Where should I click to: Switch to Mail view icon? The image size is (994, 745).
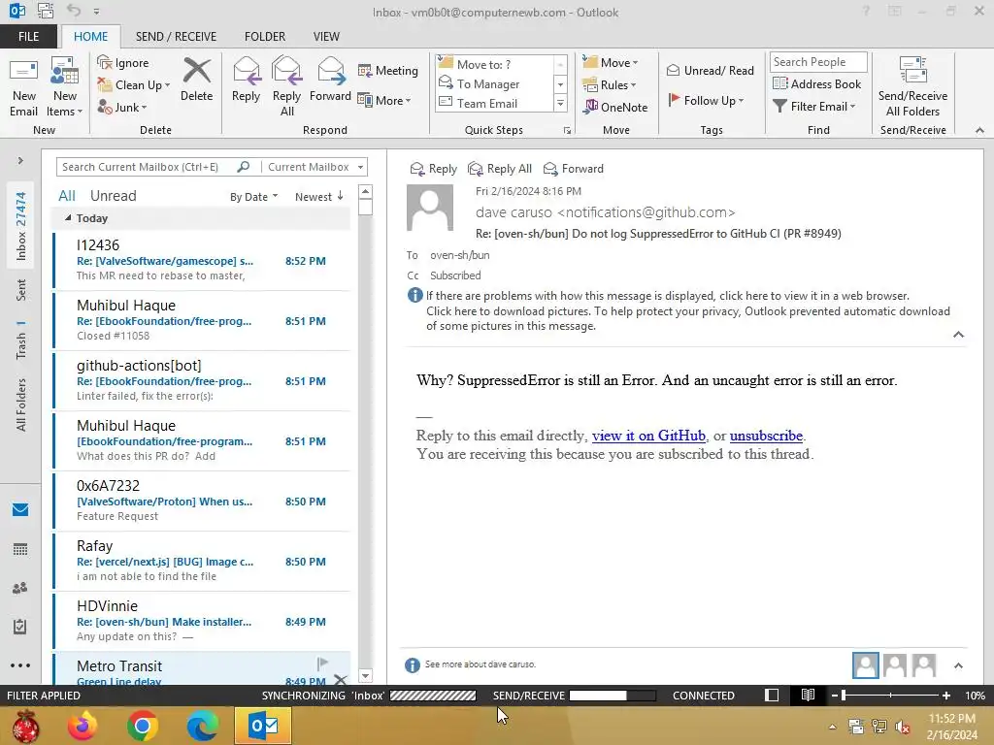click(x=20, y=509)
